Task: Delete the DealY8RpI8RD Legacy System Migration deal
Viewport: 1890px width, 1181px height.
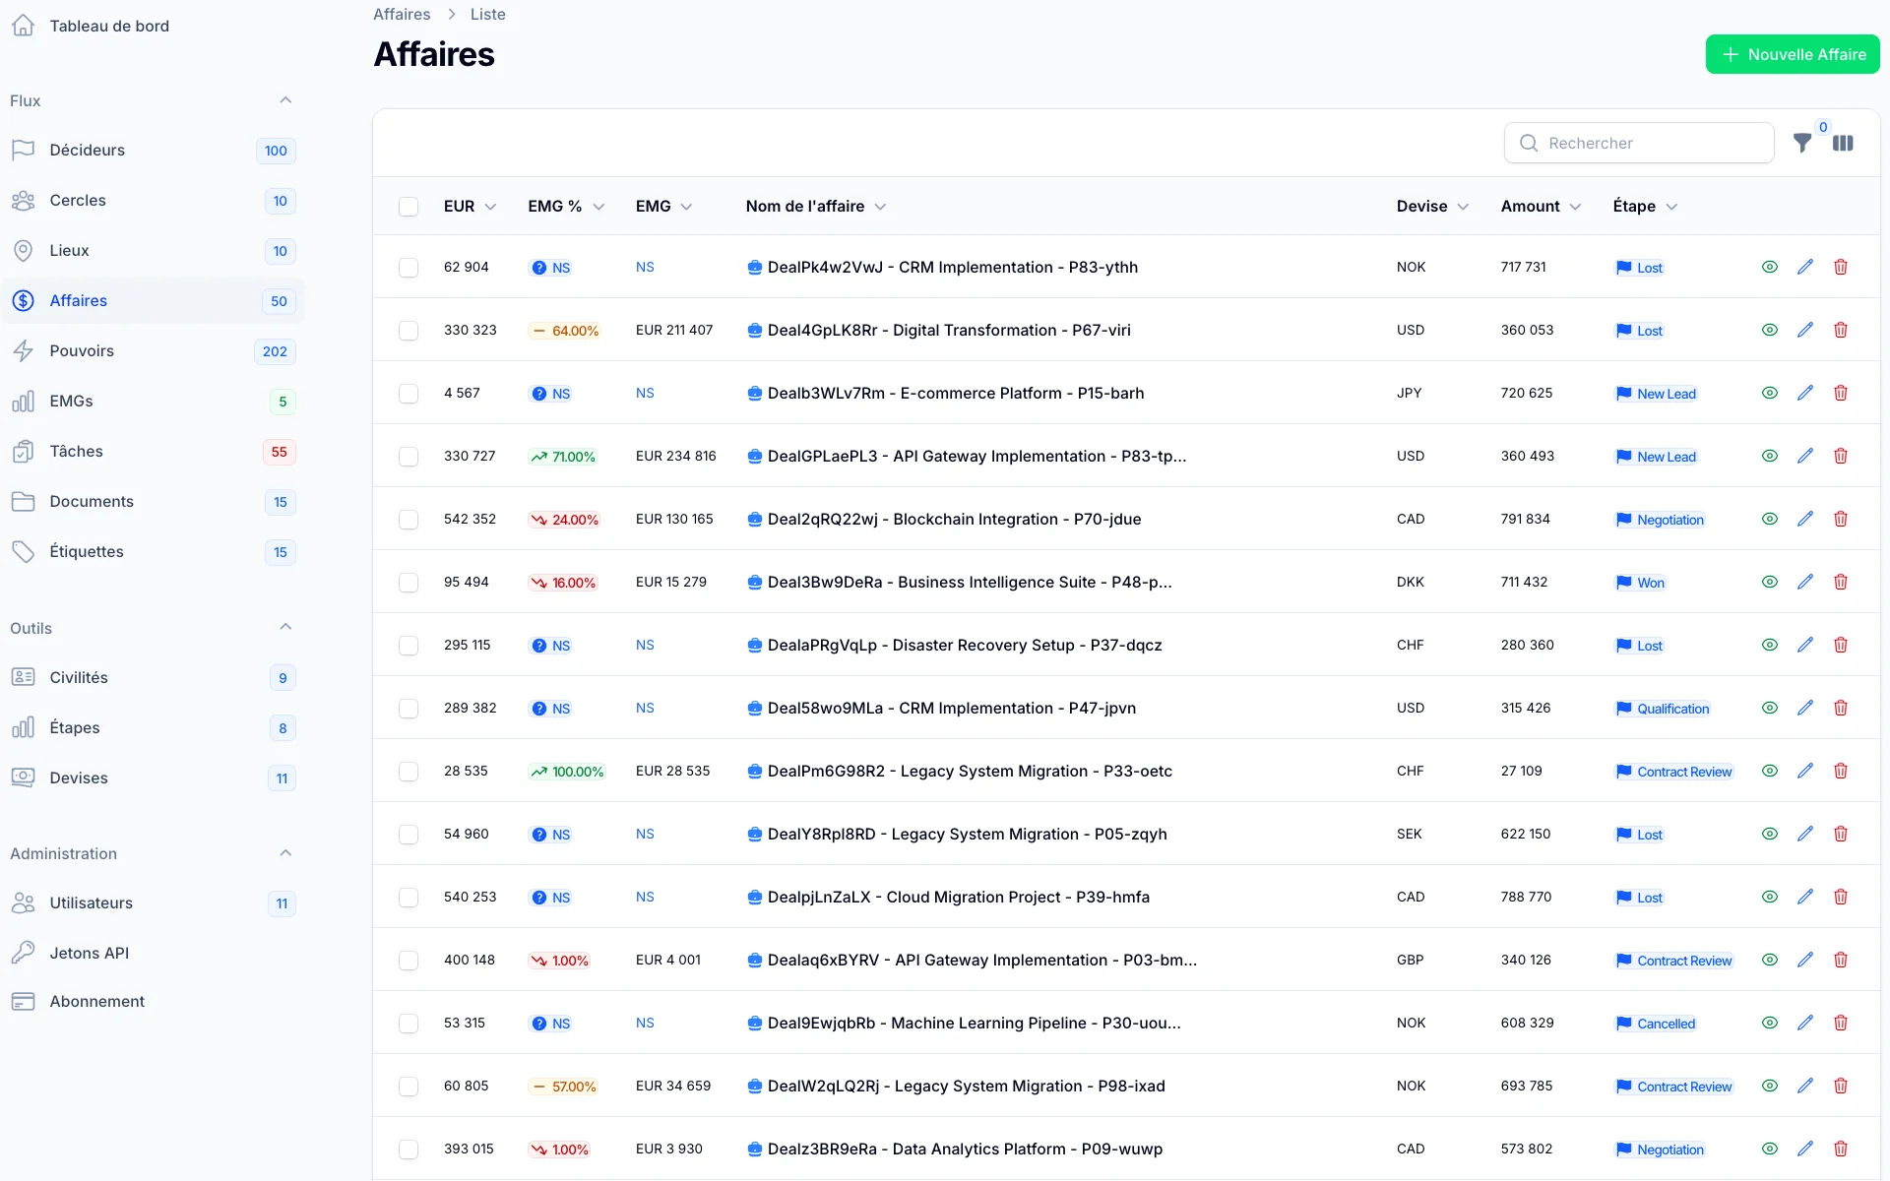Action: tap(1840, 834)
